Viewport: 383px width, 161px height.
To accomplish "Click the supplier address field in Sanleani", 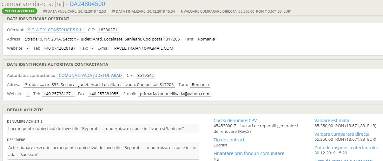I will (102, 39).
